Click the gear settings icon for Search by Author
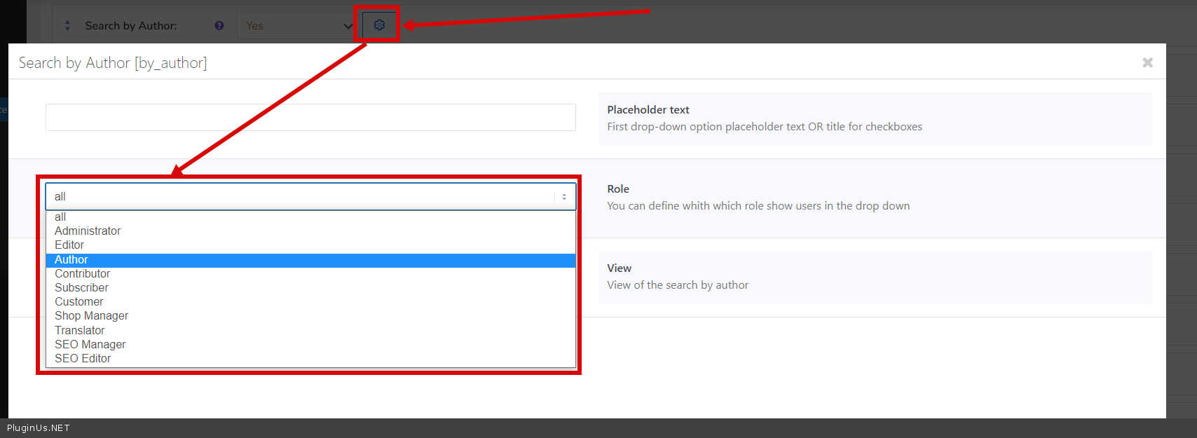This screenshot has width=1197, height=438. pyautogui.click(x=379, y=25)
